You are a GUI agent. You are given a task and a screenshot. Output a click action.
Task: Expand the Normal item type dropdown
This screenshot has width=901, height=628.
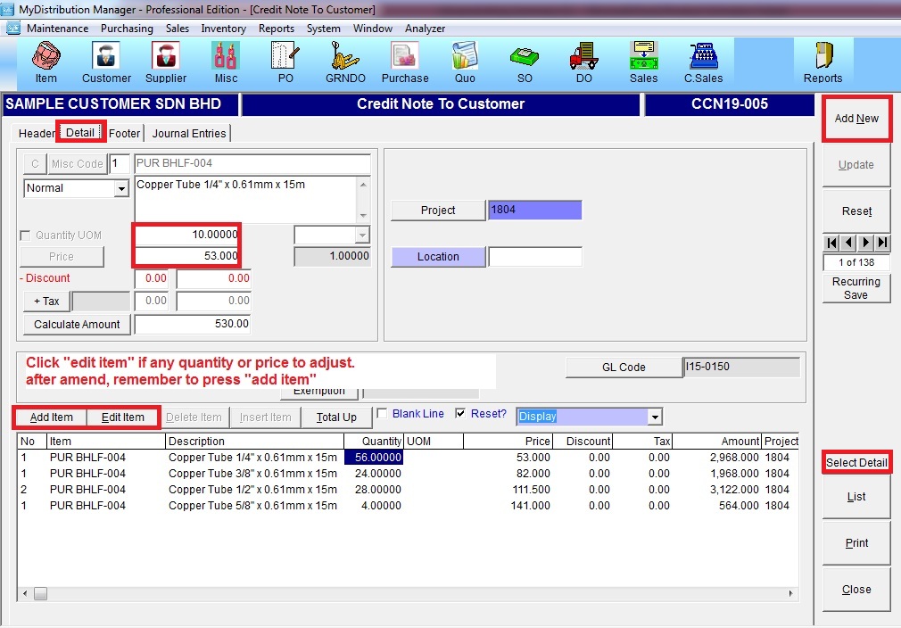tap(121, 189)
